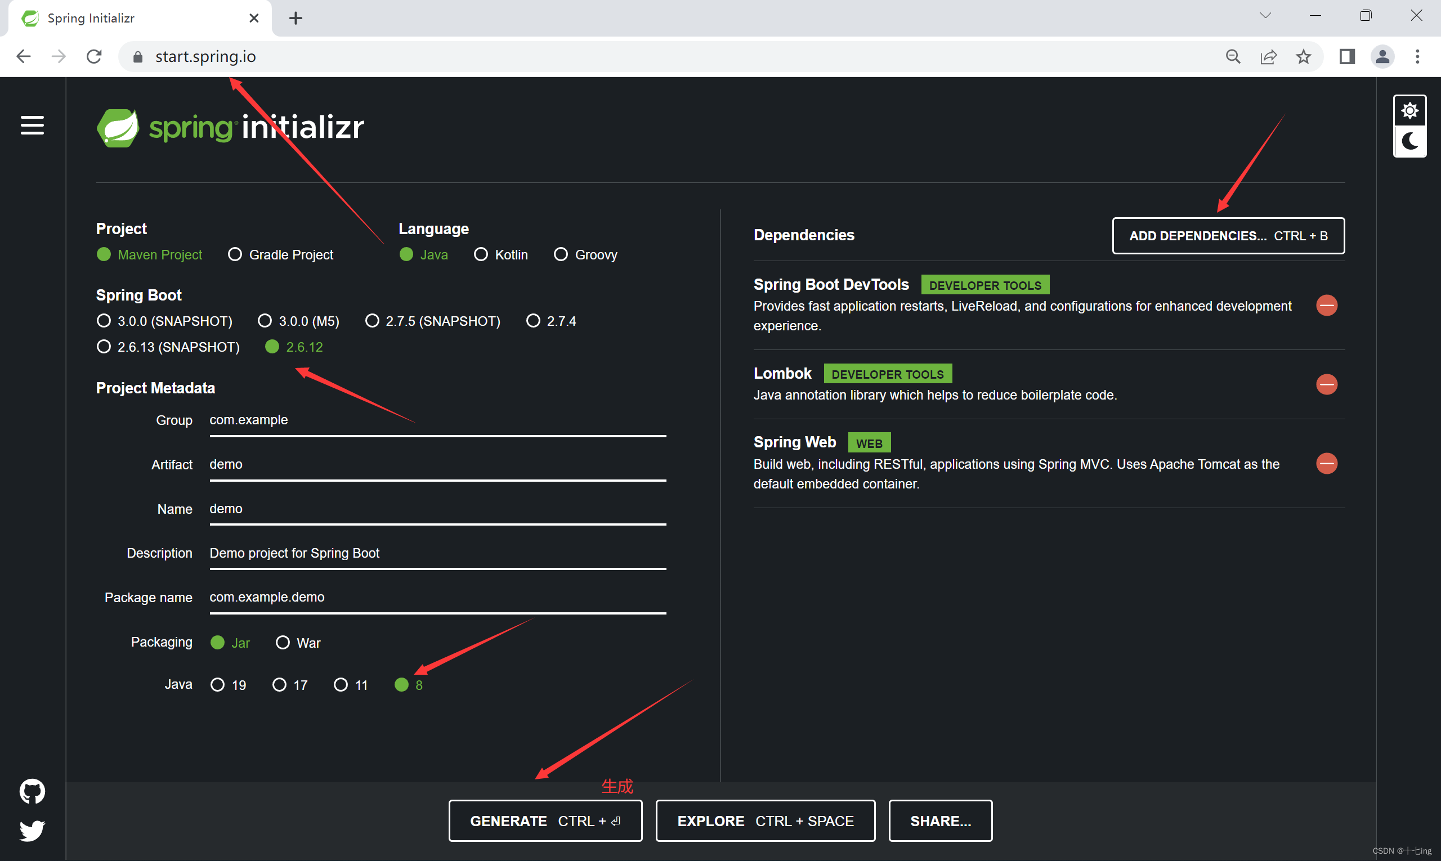Viewport: 1441px width, 861px height.
Task: Open Chrome three-dot menu
Action: pos(1417,56)
